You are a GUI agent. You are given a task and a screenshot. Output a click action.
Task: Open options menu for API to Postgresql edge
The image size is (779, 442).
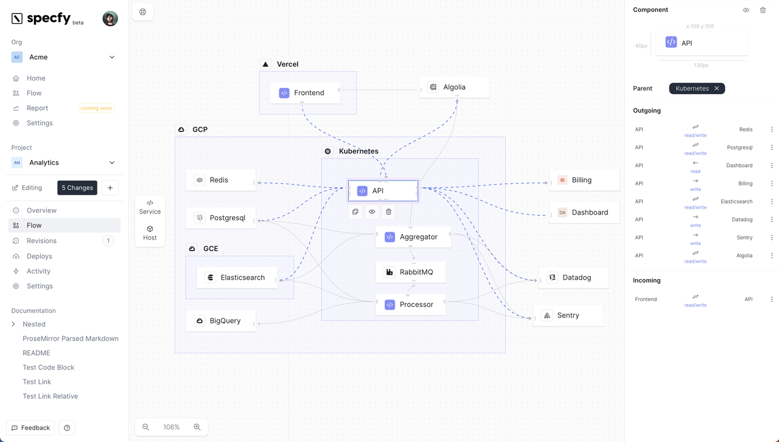pyautogui.click(x=772, y=147)
